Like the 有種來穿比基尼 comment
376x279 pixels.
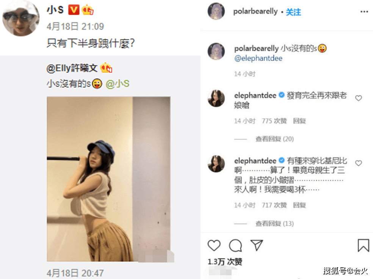tap(359, 163)
